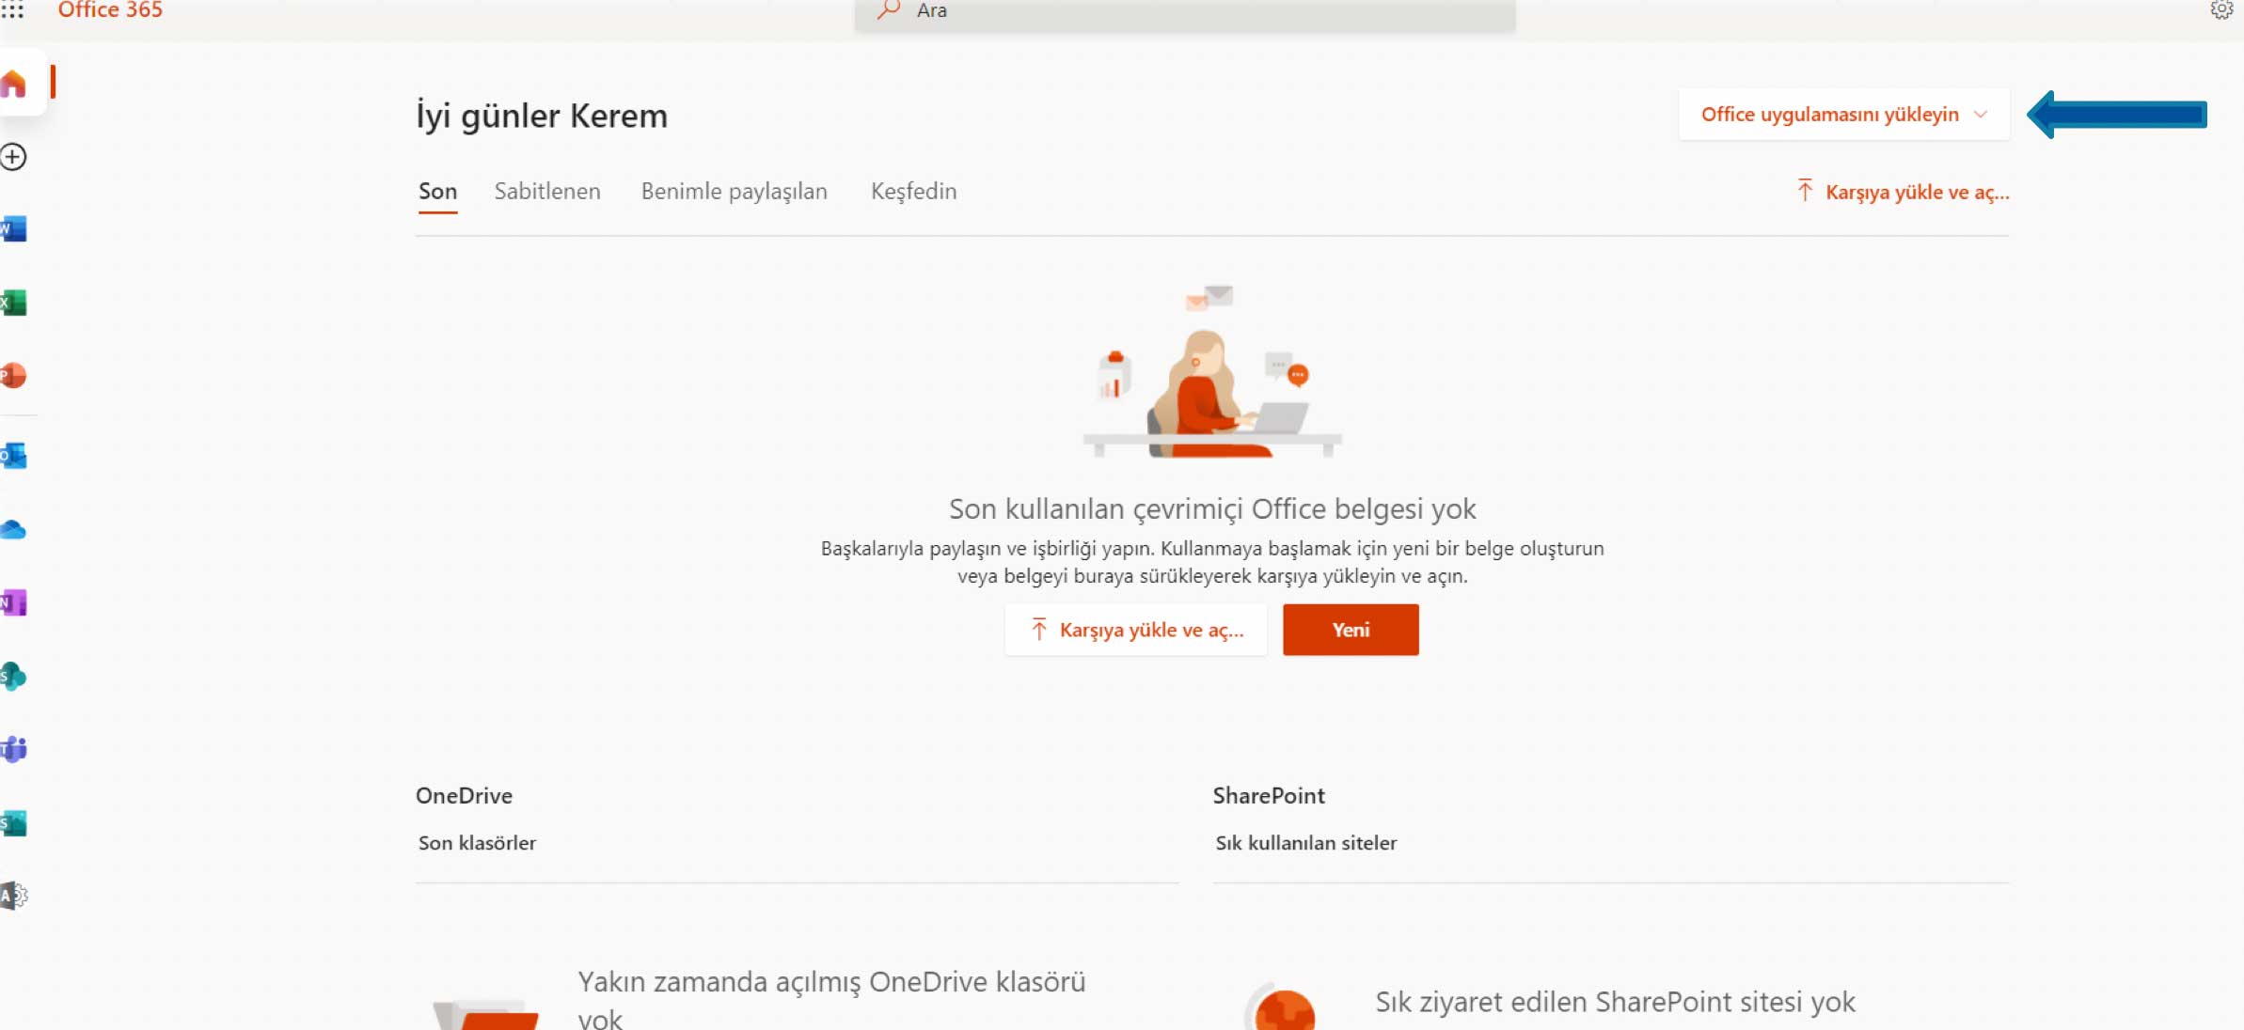This screenshot has height=1030, width=2244.
Task: Click the SharePoint section heading
Action: [1268, 796]
